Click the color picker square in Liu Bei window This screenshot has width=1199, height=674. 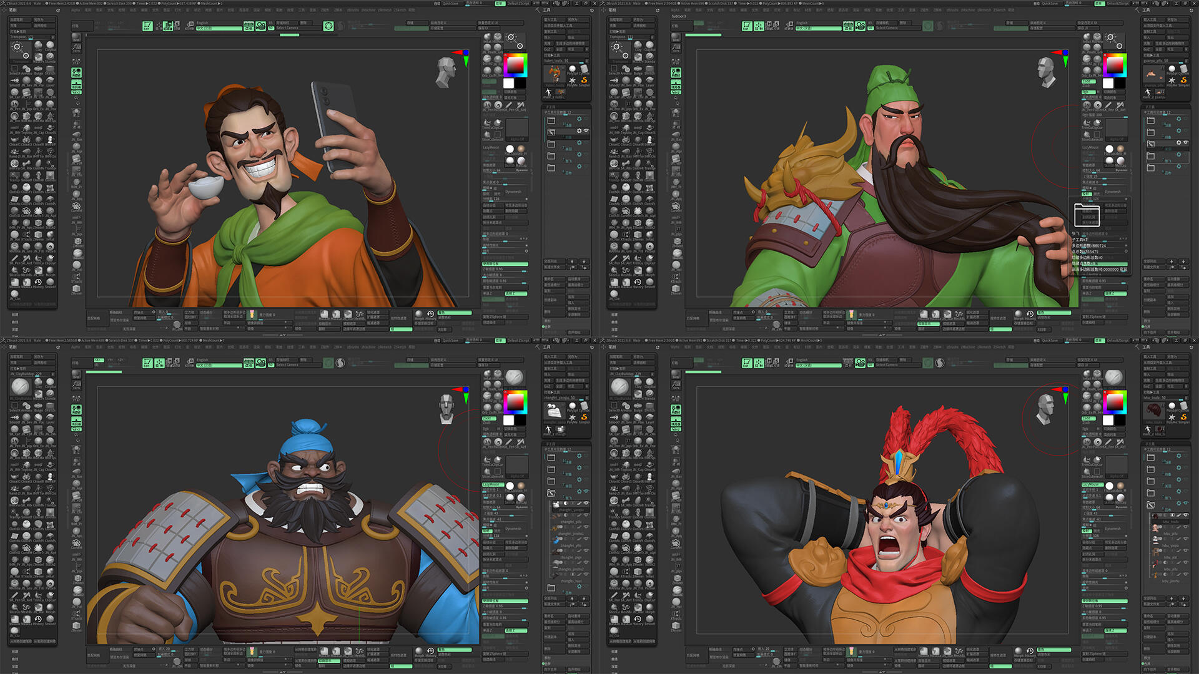516,65
